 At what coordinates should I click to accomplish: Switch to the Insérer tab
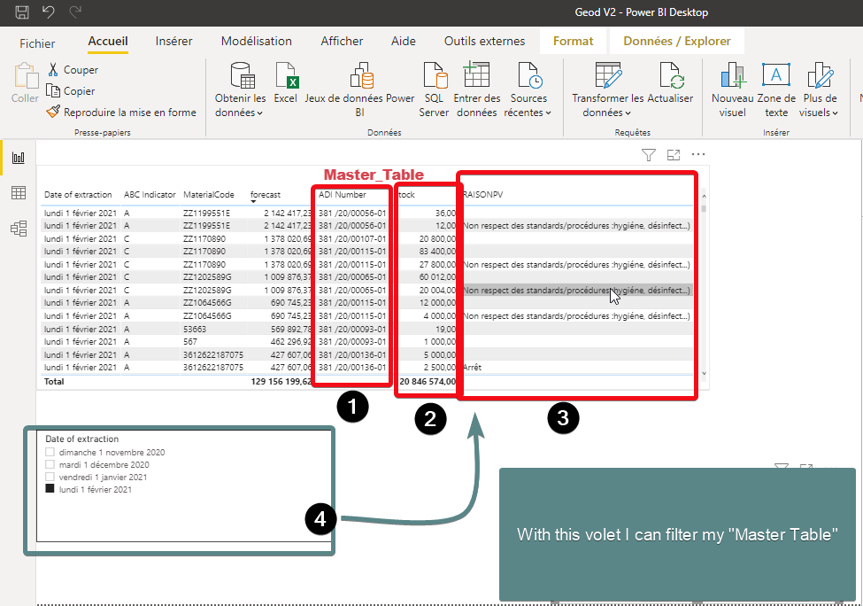(x=173, y=42)
